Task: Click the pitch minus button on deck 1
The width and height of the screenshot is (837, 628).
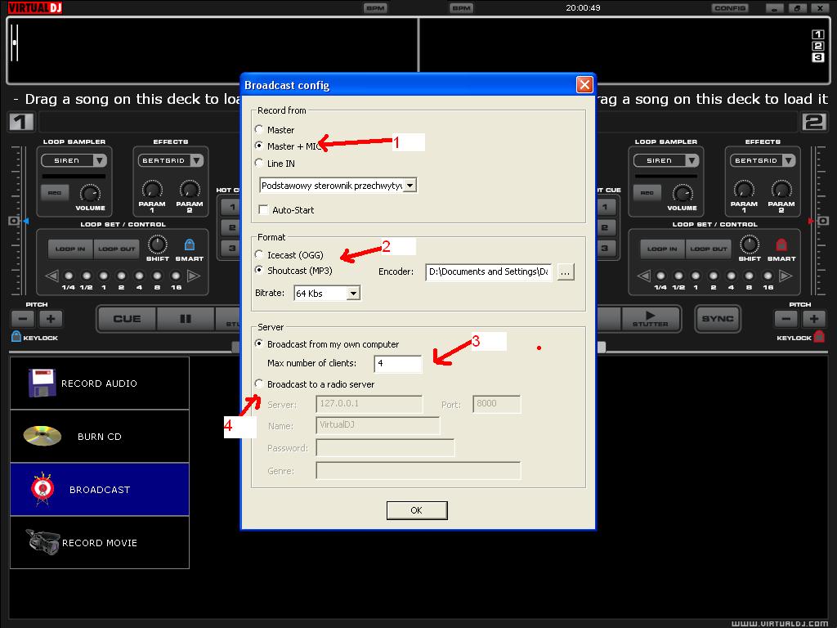Action: coord(23,319)
